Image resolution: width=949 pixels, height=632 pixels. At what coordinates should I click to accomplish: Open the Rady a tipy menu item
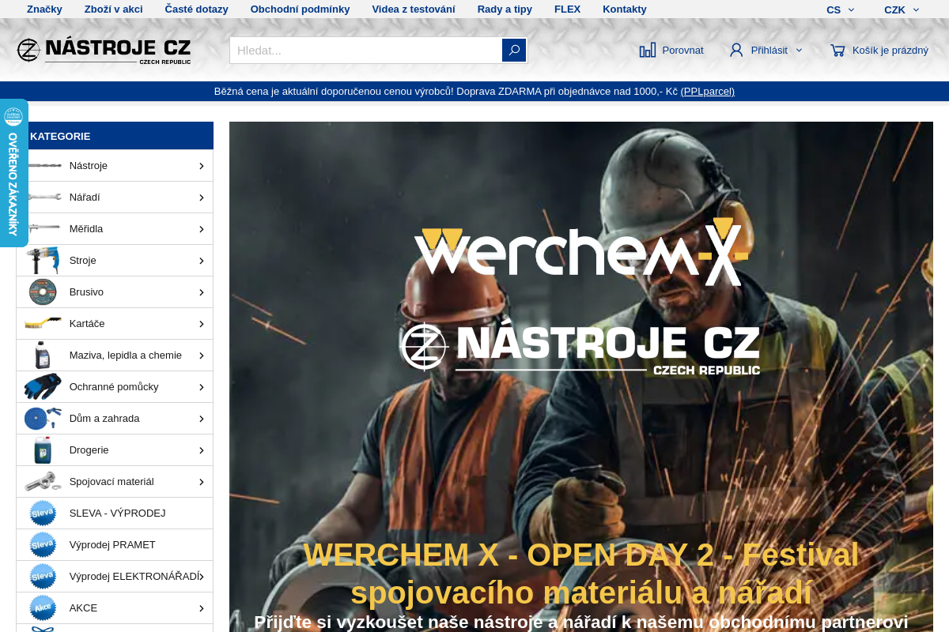(x=505, y=9)
